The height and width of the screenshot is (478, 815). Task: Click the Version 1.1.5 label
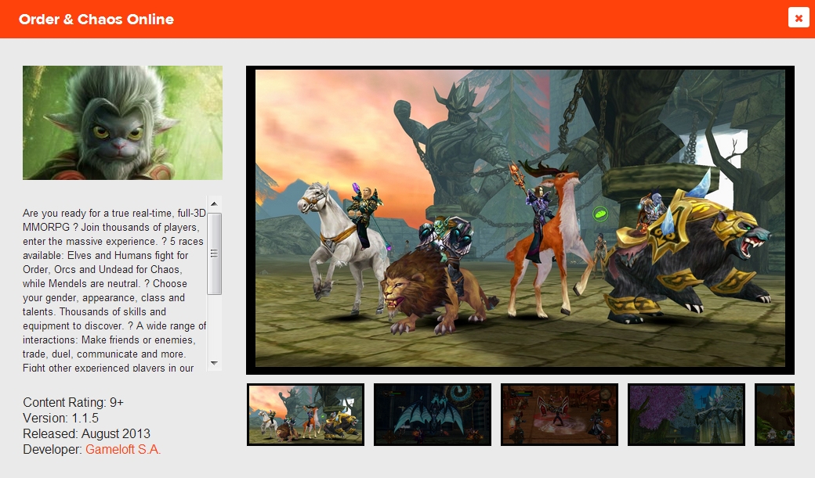[61, 418]
